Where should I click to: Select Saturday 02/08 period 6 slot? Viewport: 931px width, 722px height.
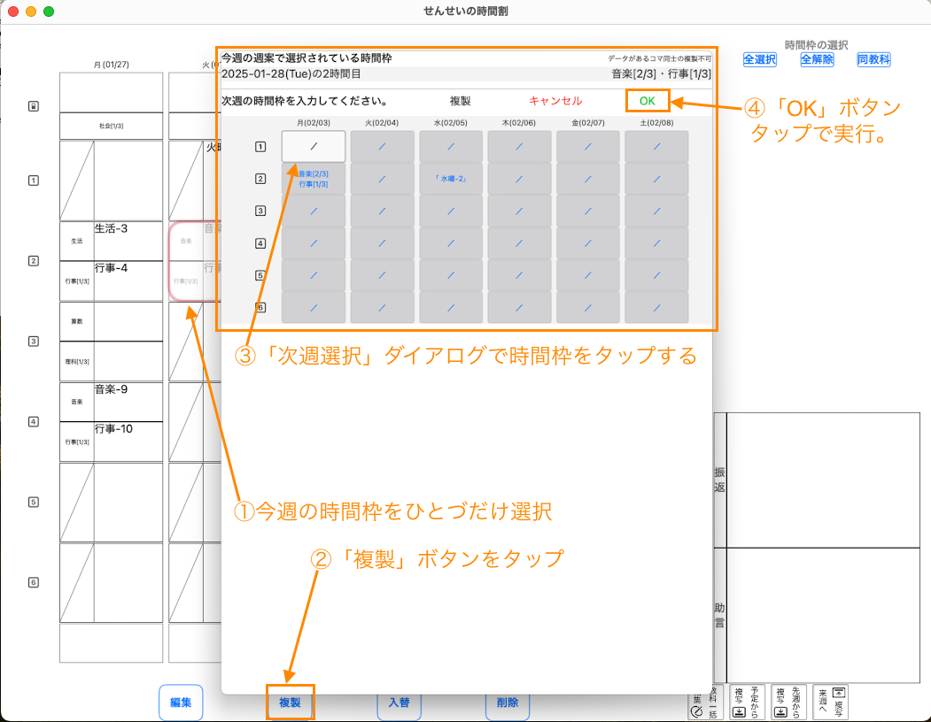(656, 307)
